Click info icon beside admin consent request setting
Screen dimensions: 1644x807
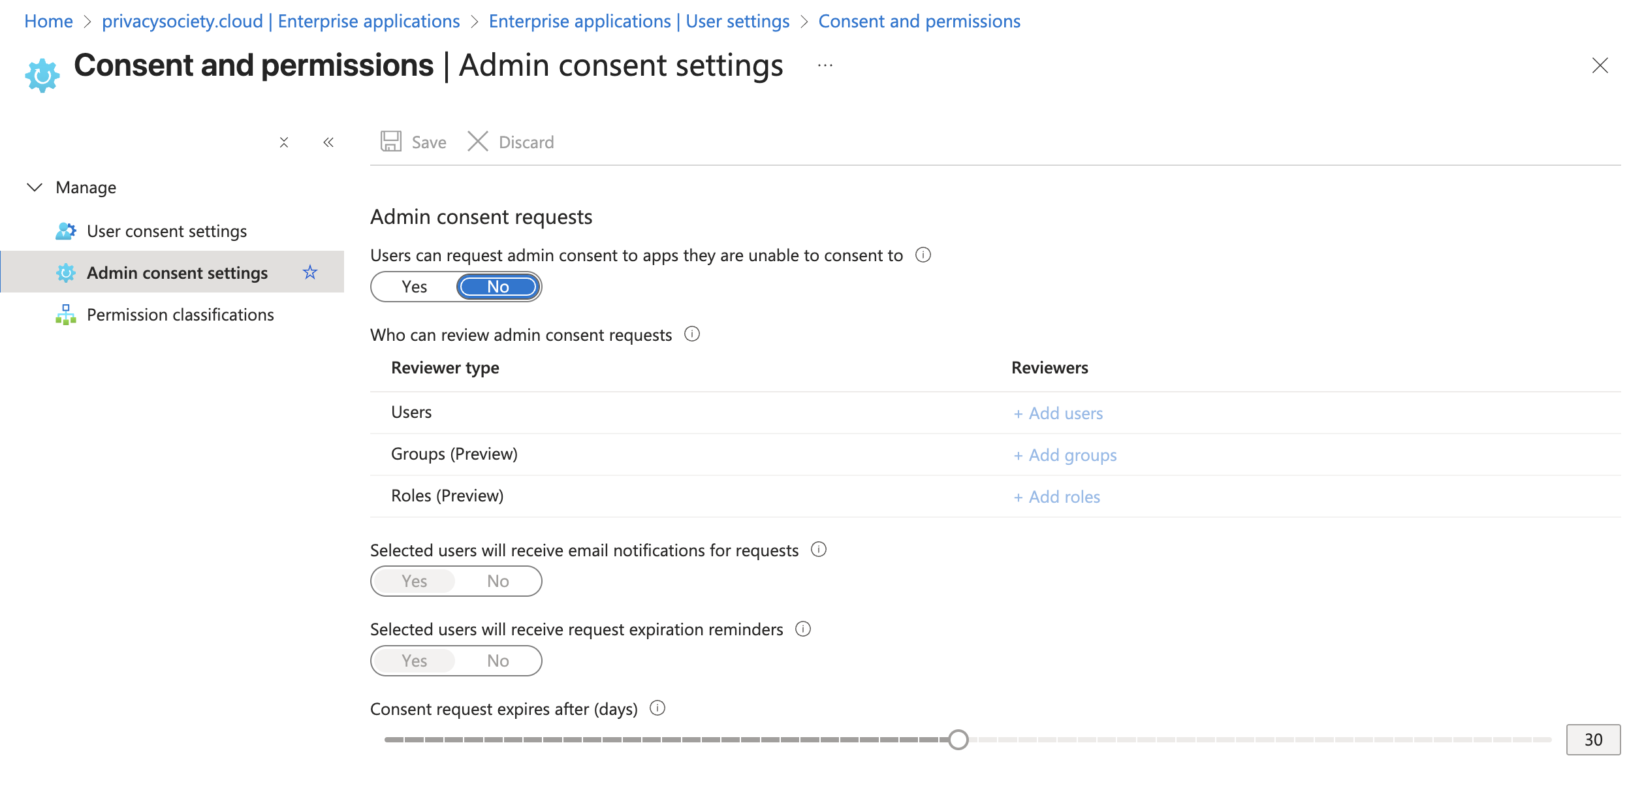923,255
